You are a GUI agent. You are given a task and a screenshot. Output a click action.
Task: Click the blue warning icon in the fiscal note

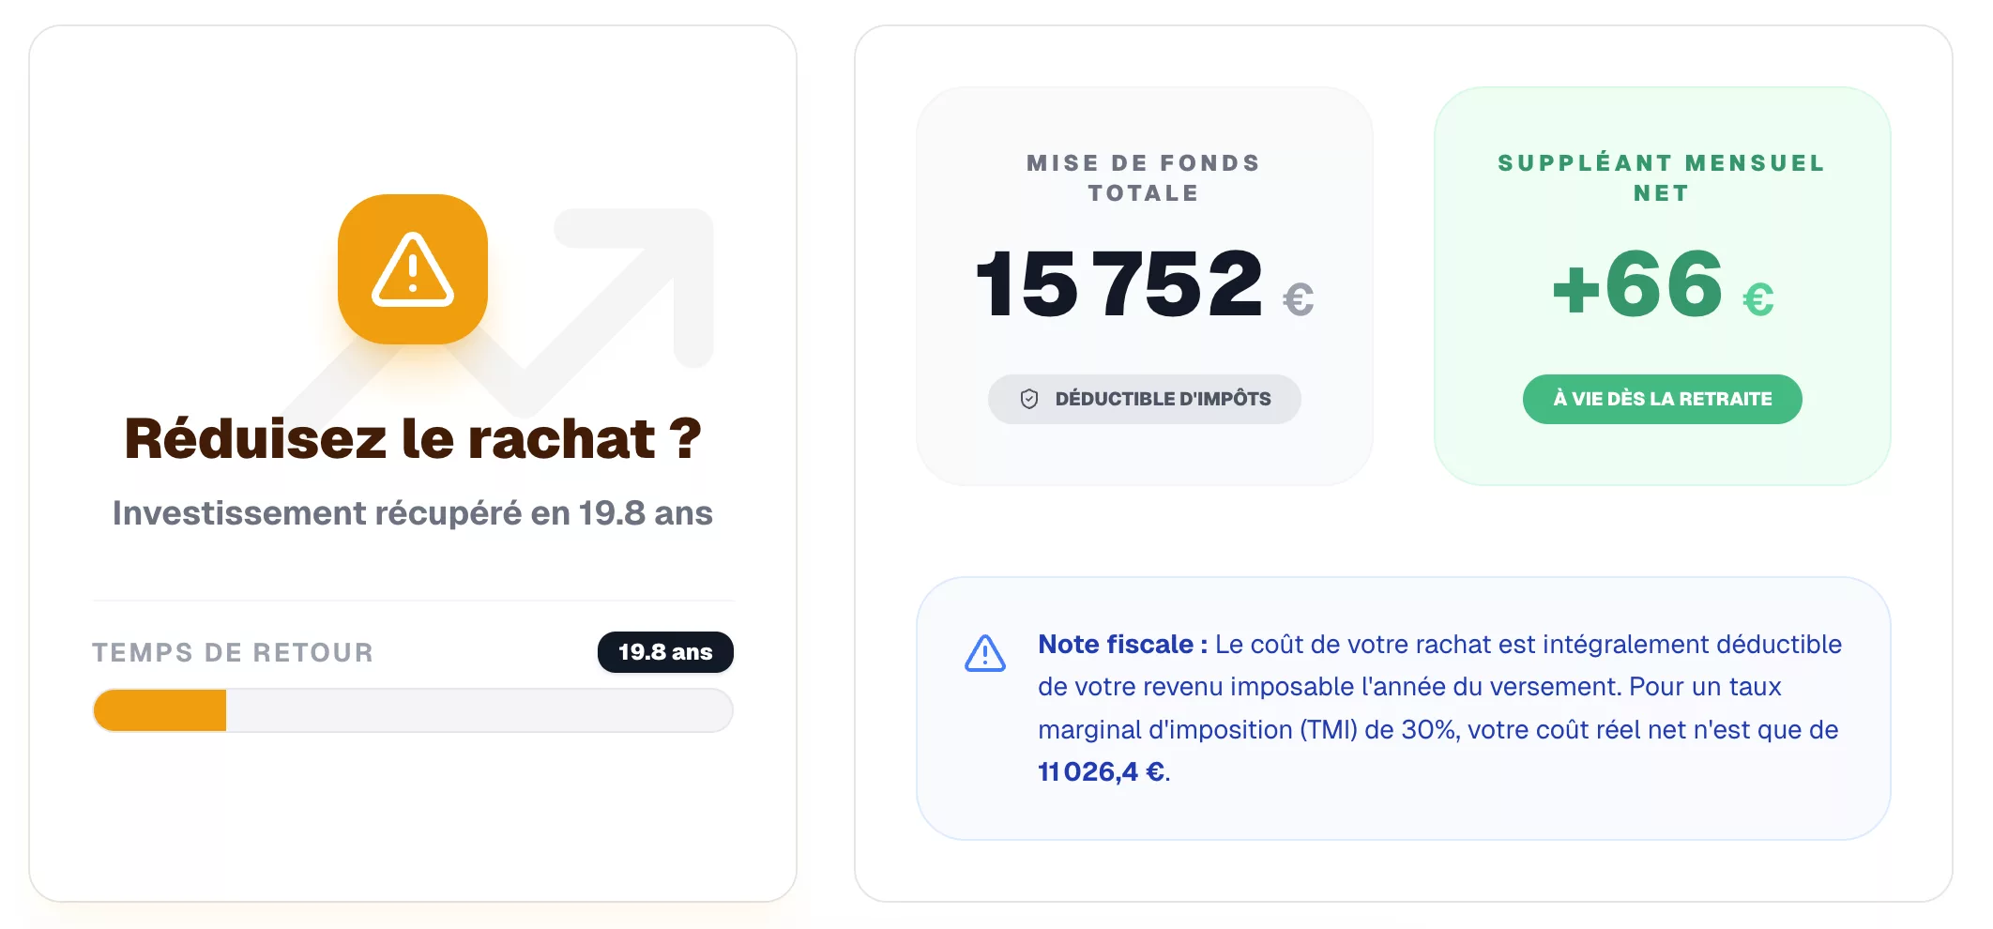tap(985, 653)
